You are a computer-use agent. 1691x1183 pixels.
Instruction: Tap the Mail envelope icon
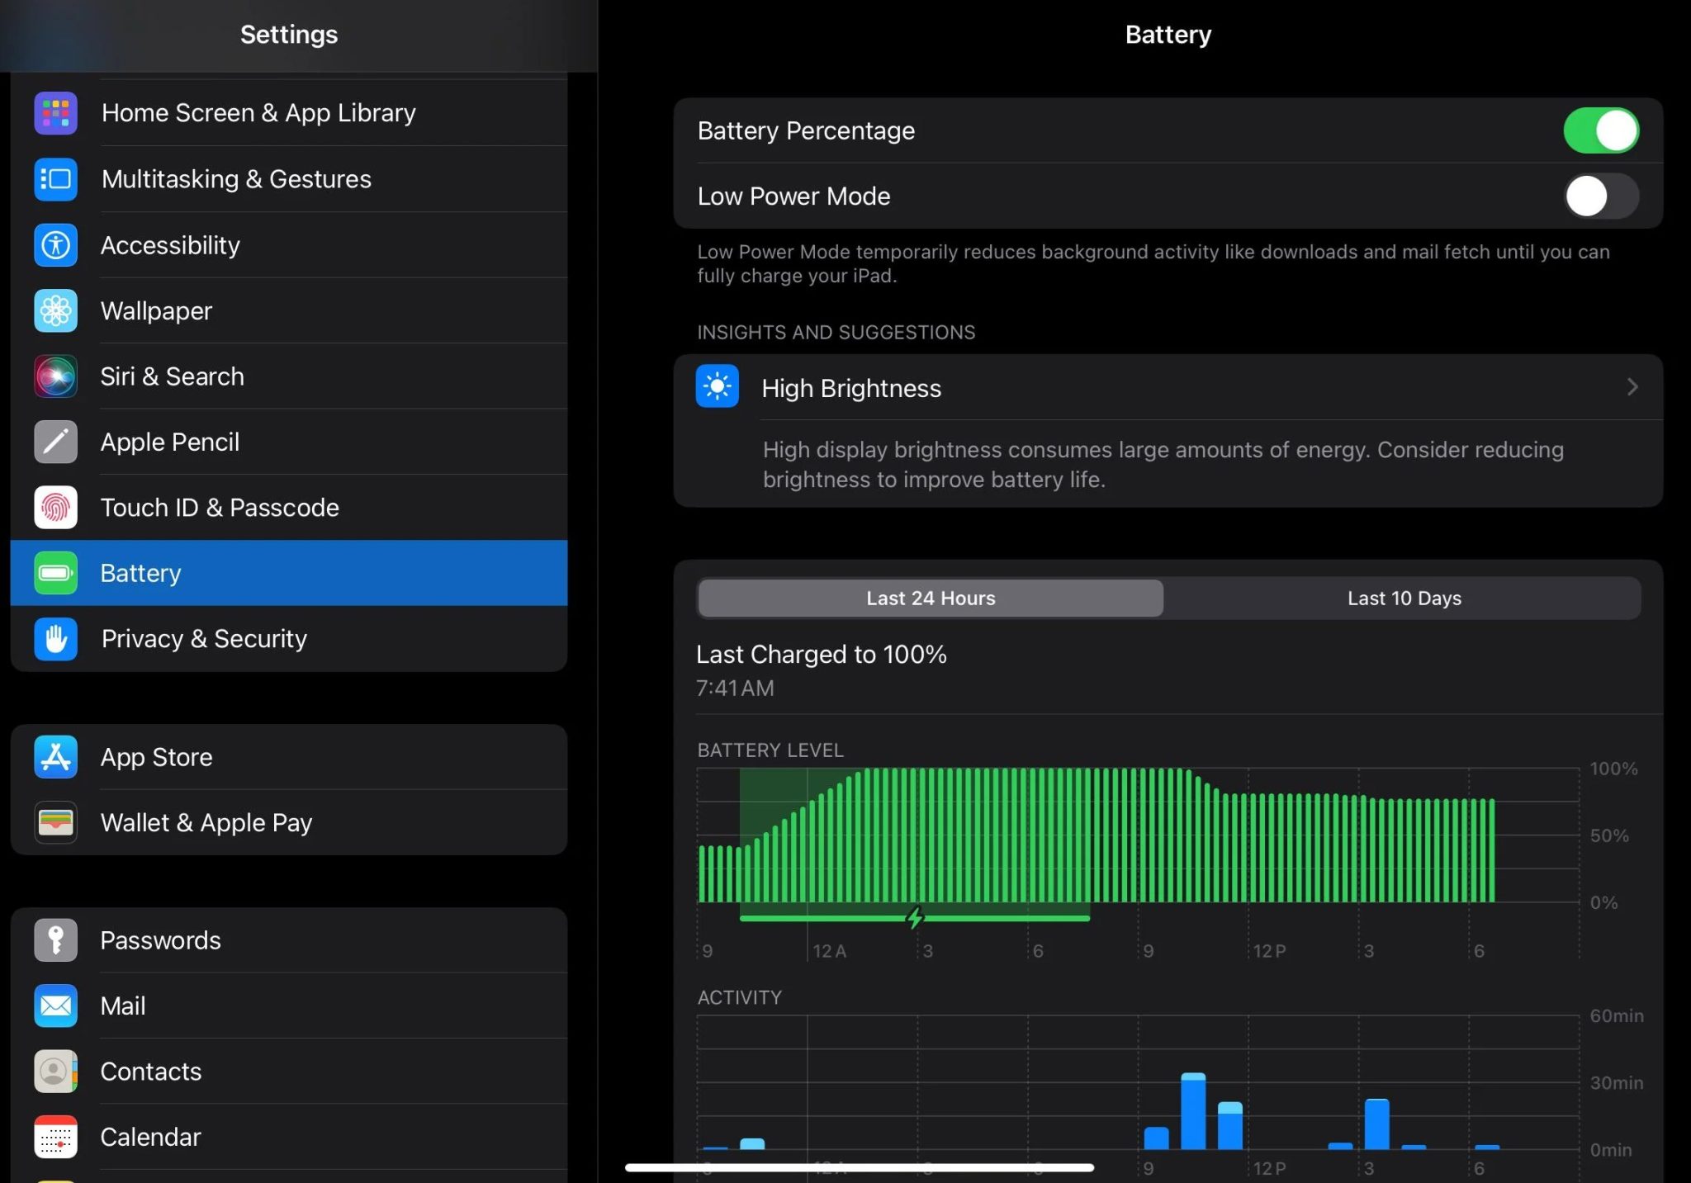[55, 1006]
